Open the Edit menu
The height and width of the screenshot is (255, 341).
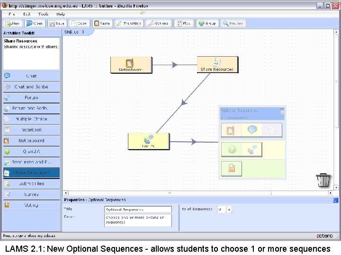coord(27,14)
